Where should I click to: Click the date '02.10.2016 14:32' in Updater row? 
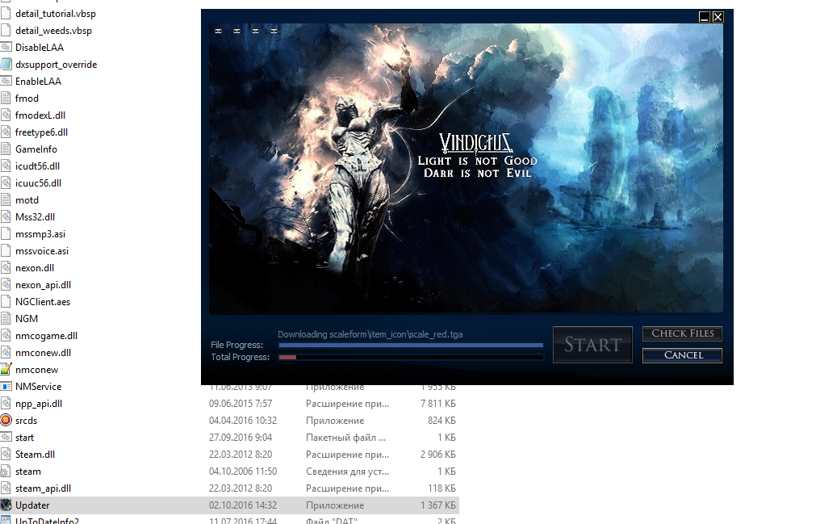pos(243,505)
